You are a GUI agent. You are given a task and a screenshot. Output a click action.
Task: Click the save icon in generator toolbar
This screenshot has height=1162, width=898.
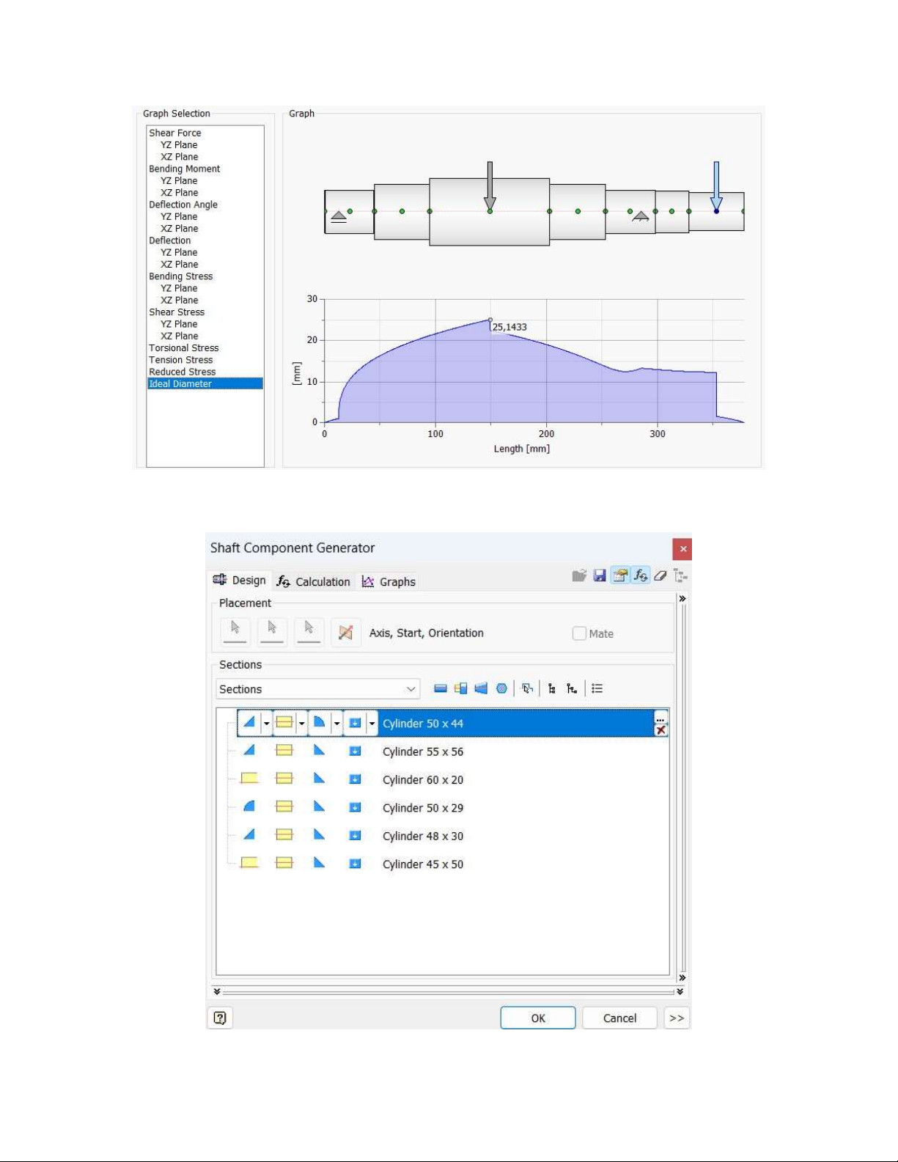(600, 576)
